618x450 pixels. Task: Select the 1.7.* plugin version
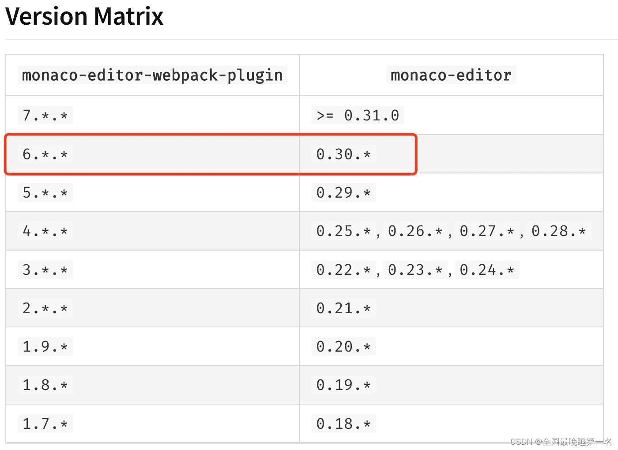45,424
